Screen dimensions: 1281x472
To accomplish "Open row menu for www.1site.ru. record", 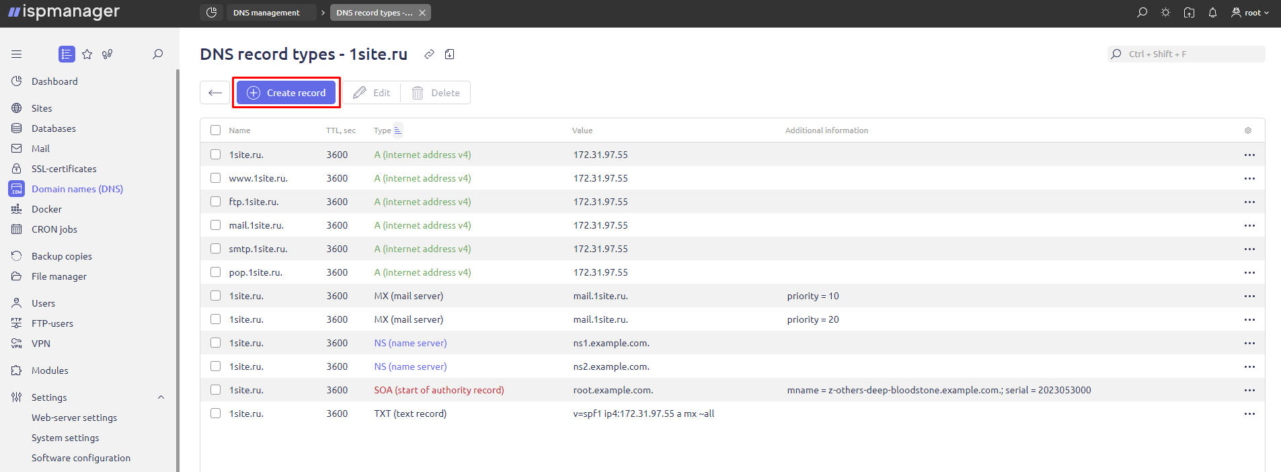I will click(1249, 178).
